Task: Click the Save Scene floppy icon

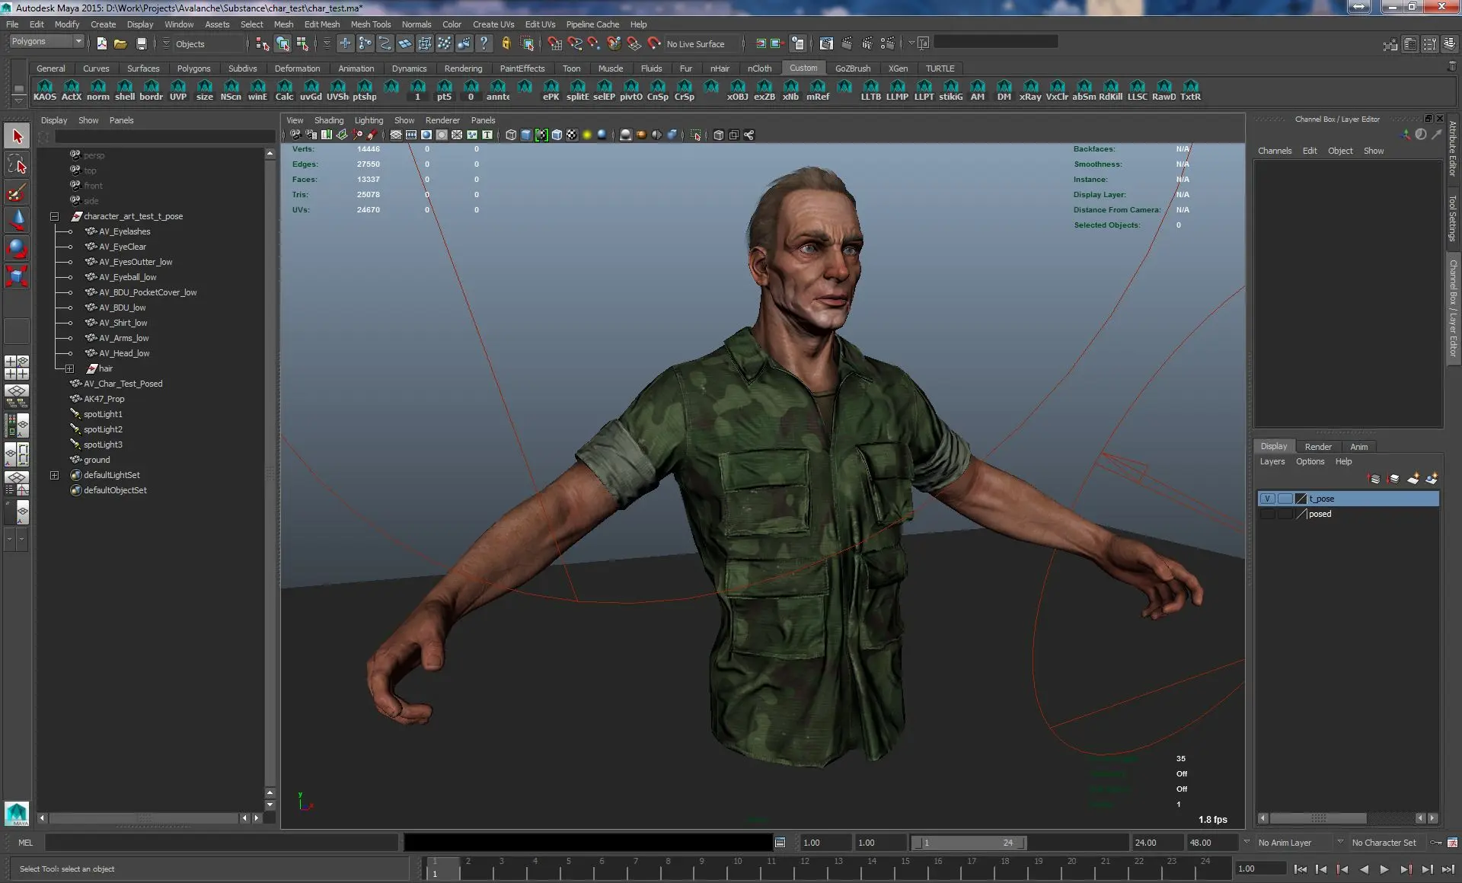Action: point(141,43)
